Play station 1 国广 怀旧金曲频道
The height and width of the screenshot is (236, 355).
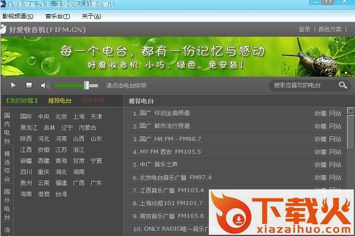click(x=161, y=113)
